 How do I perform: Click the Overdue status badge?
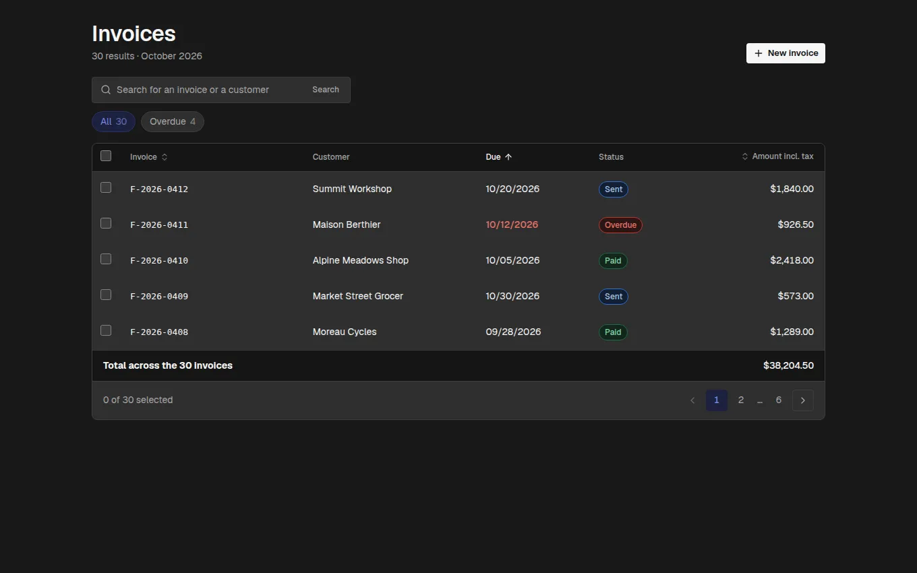coord(620,225)
